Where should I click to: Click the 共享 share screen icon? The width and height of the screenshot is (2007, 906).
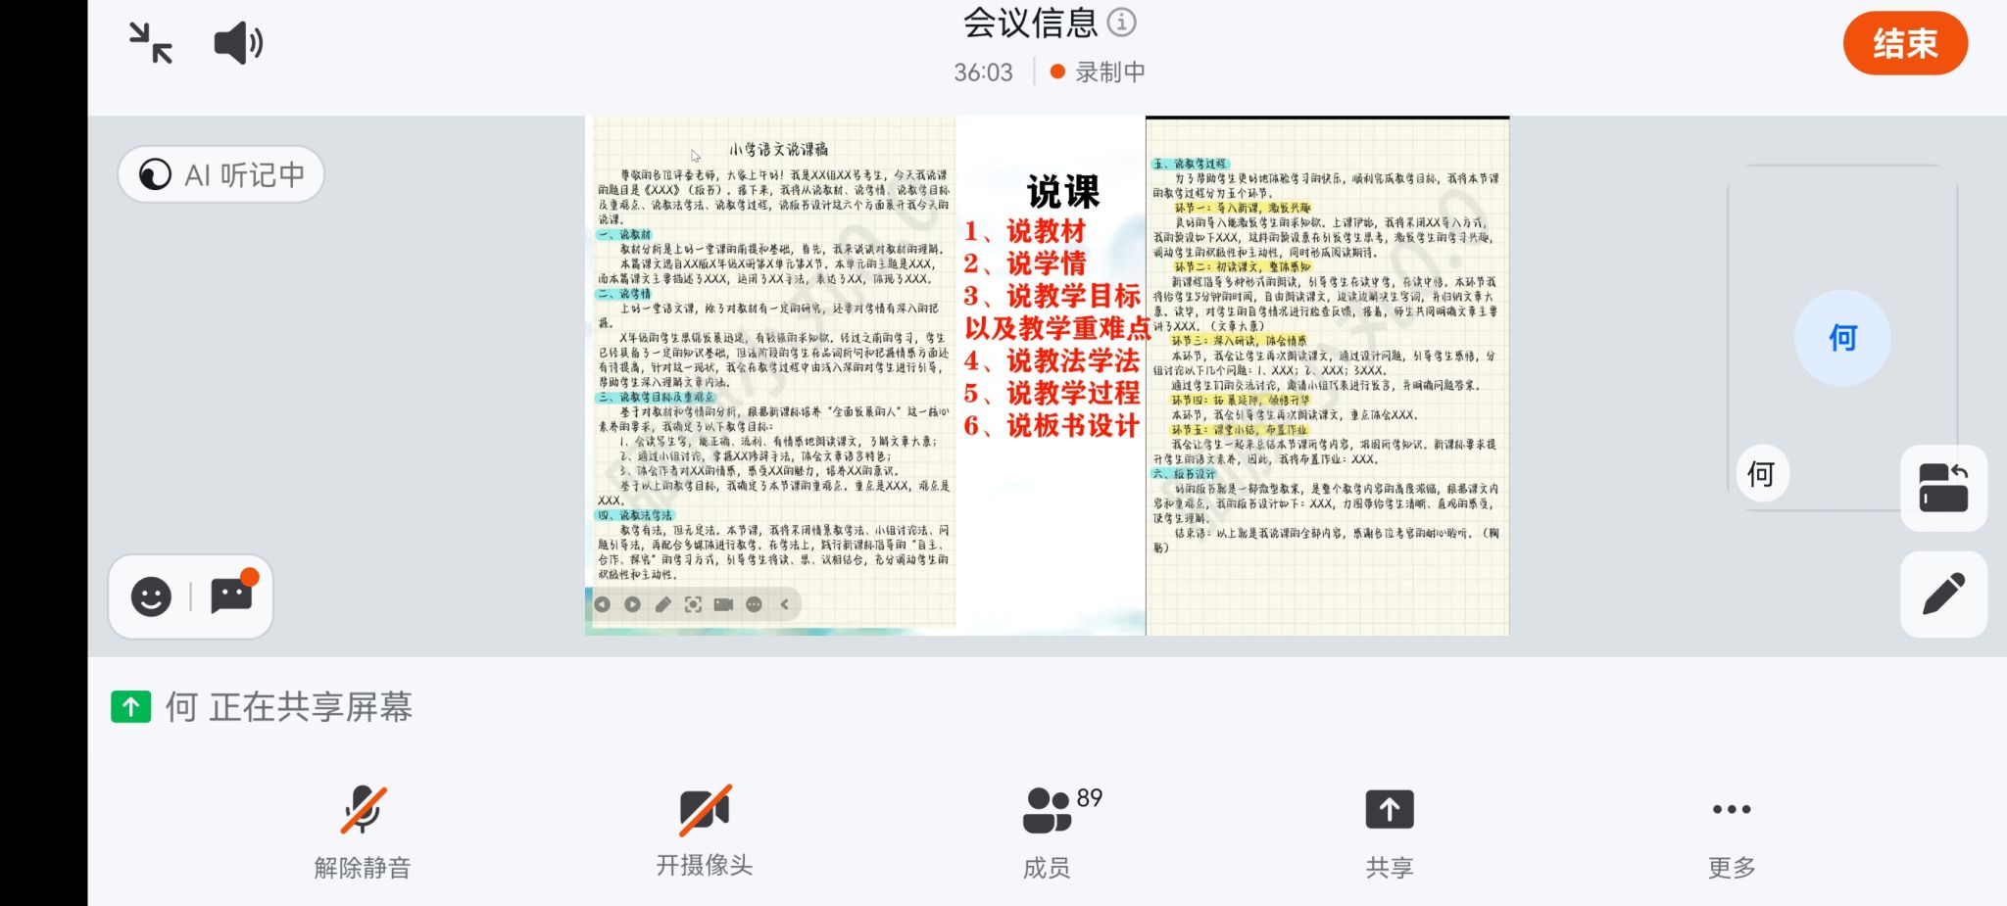click(x=1389, y=831)
